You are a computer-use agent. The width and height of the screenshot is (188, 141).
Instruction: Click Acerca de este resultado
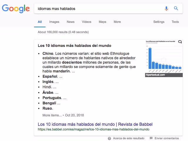[x=129, y=138]
